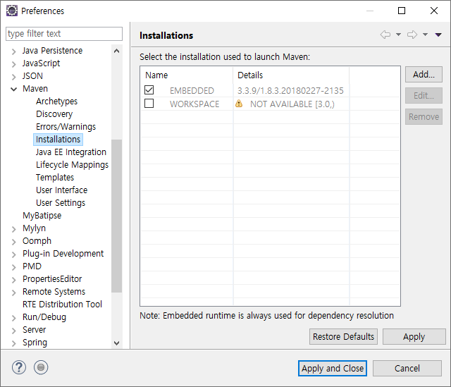The height and width of the screenshot is (387, 451).
Task: Select the Installations tree item
Action: click(58, 140)
